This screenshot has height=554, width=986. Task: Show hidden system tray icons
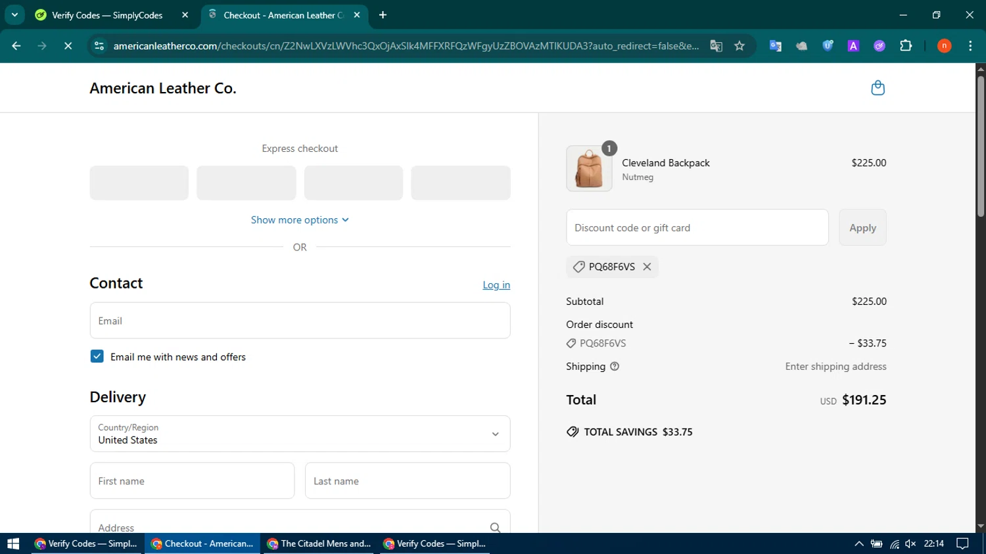(x=859, y=543)
